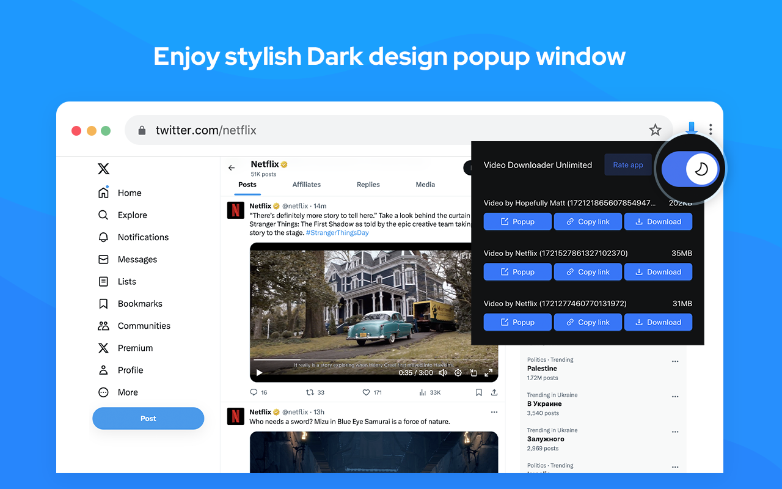Open more options on the Netflix tweet
The height and width of the screenshot is (489, 782).
[x=494, y=413]
